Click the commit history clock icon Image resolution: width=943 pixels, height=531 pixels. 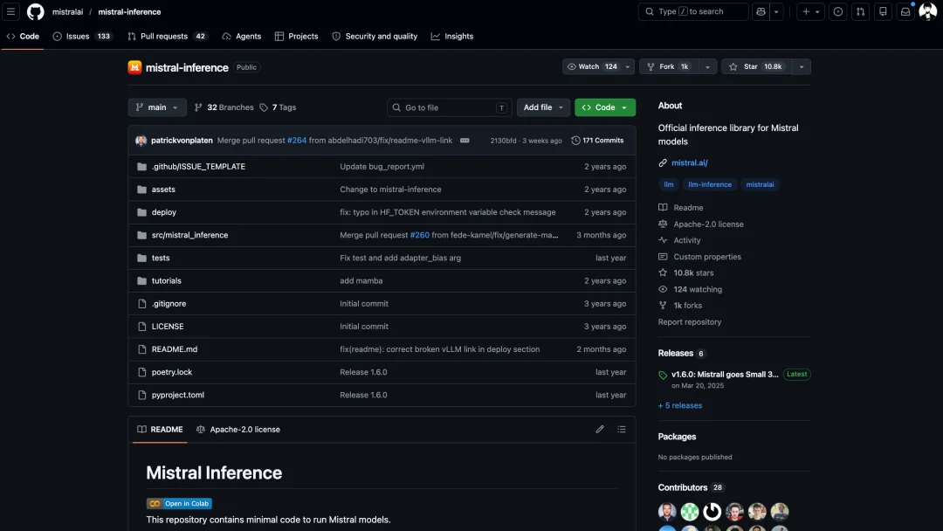575,140
